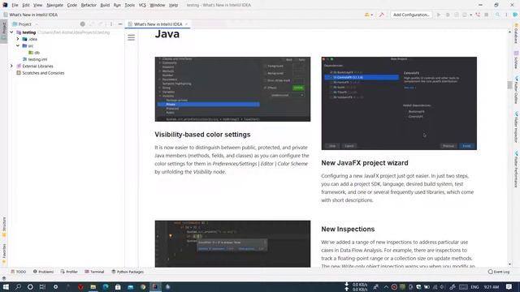This screenshot has width=520, height=292.
Task: Click ENG language indicator in taskbar
Action: click(474, 286)
